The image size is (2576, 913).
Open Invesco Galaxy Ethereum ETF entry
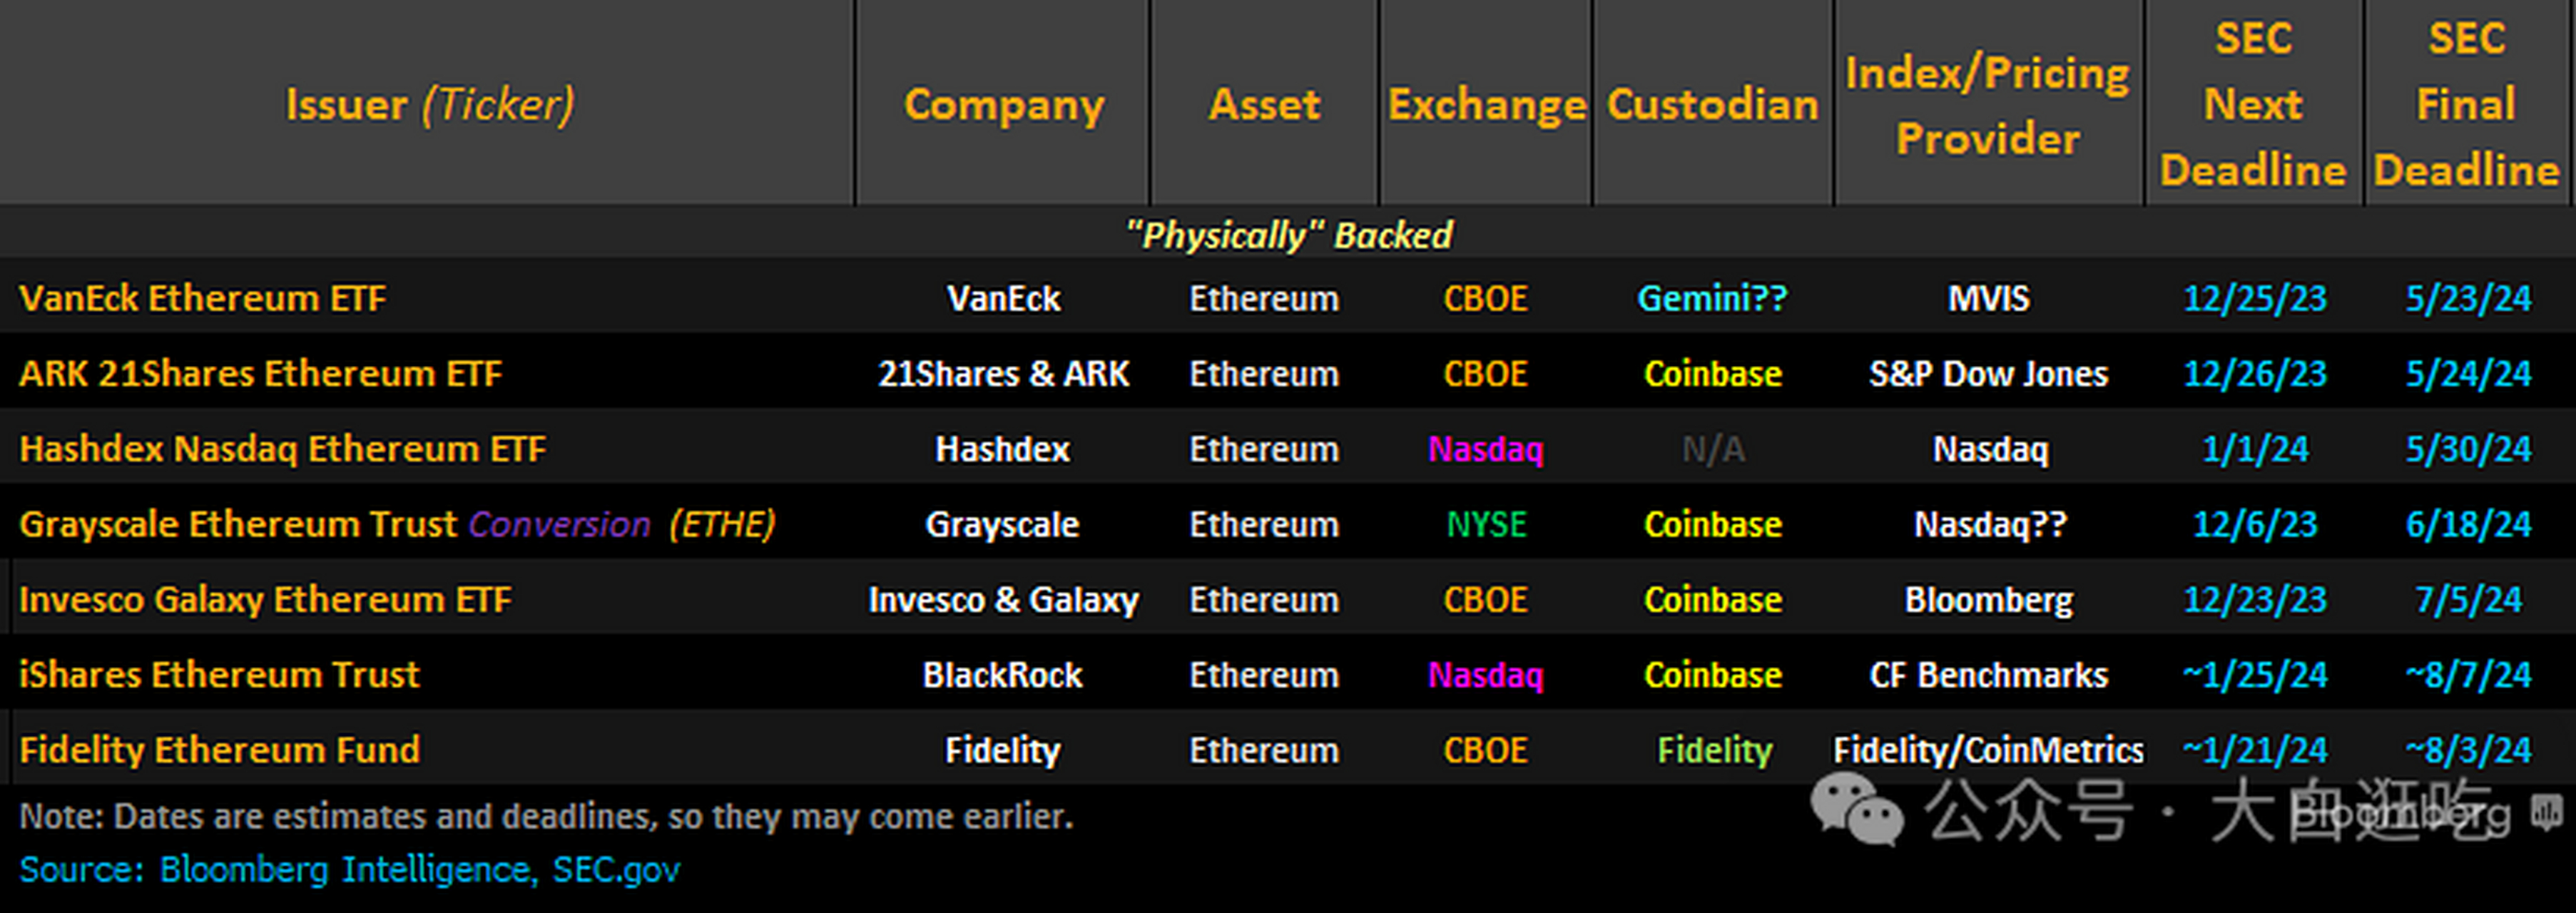click(265, 599)
